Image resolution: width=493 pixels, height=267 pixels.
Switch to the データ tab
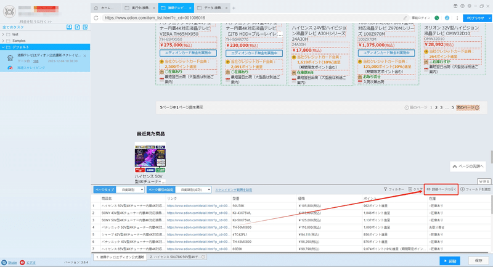[212, 8]
